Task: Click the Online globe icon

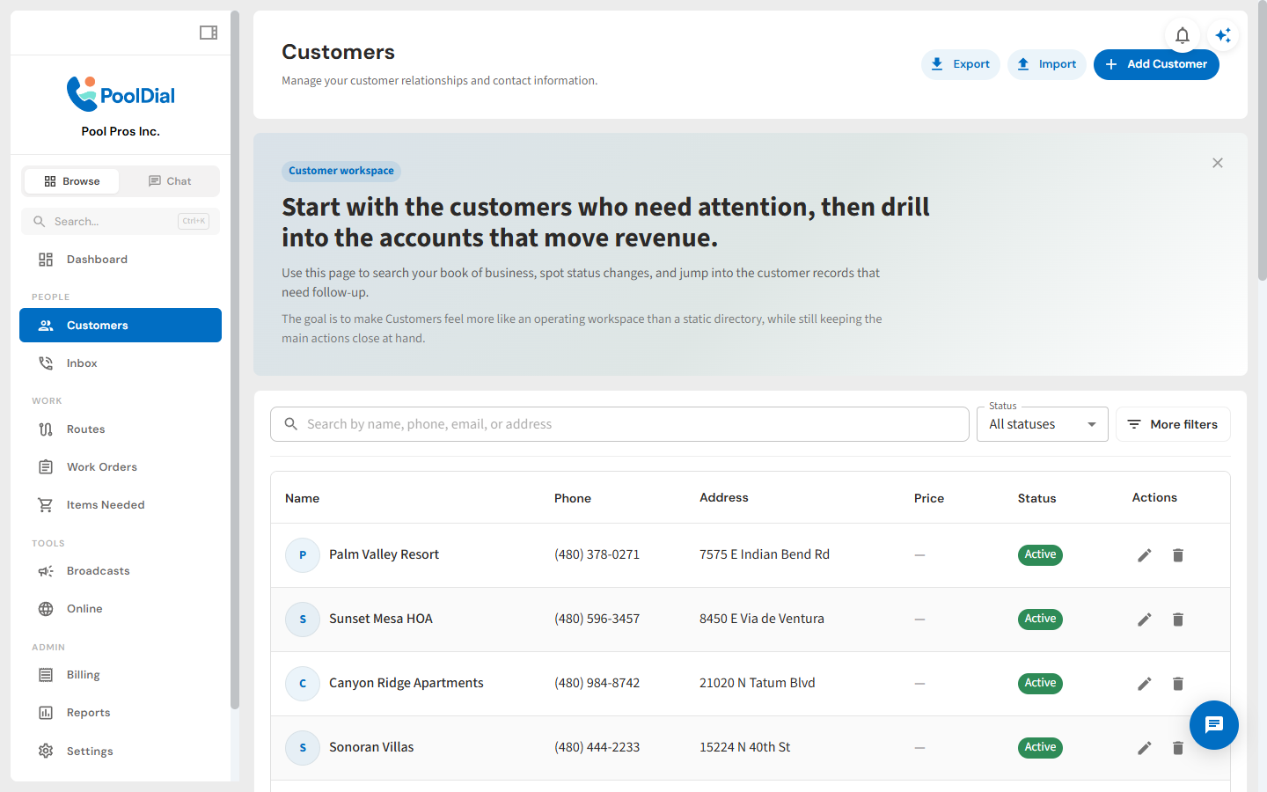Action: point(46,609)
